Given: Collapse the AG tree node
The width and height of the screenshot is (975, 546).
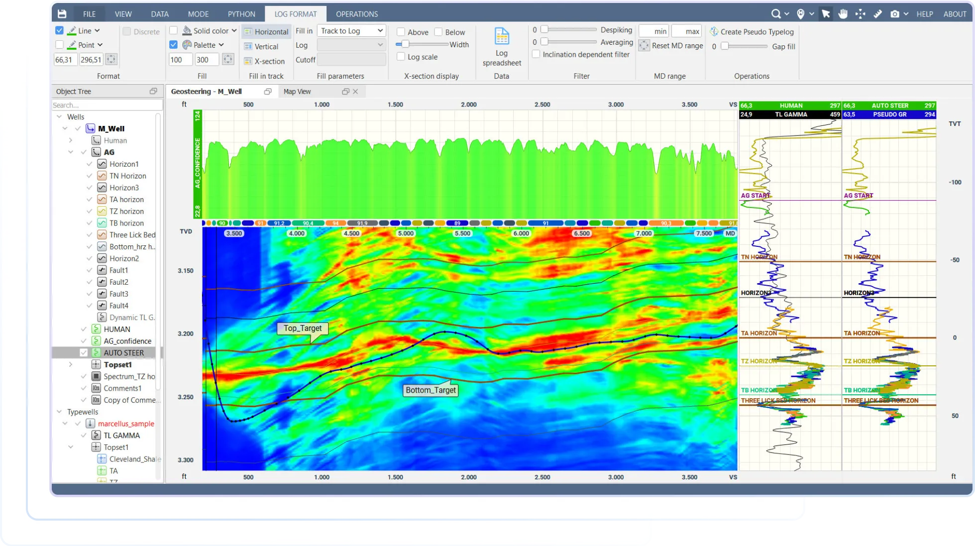Looking at the screenshot, I should point(71,152).
